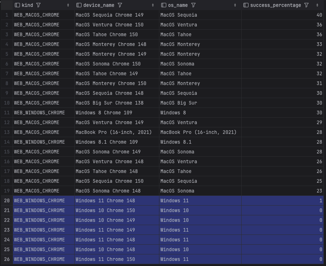The height and width of the screenshot is (266, 326).
Task: Toggle sort order on success_percentage column
Action: (x=317, y=5)
